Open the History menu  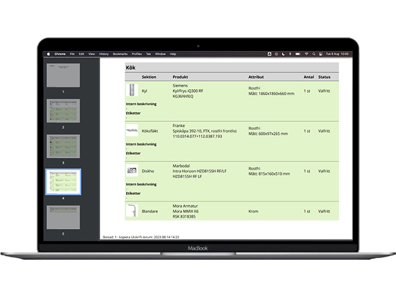click(104, 54)
